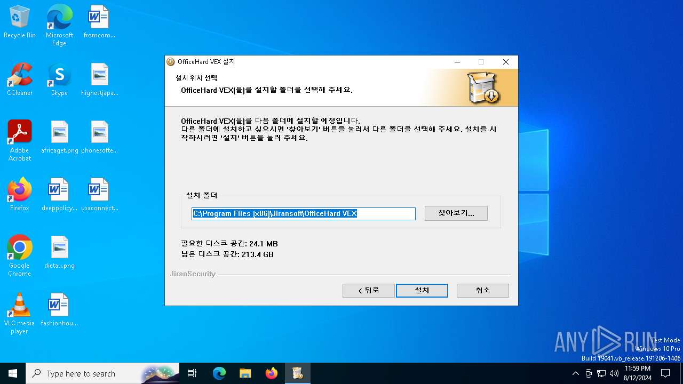Open File Explorer from taskbar
This screenshot has width=683, height=384.
[x=245, y=373]
